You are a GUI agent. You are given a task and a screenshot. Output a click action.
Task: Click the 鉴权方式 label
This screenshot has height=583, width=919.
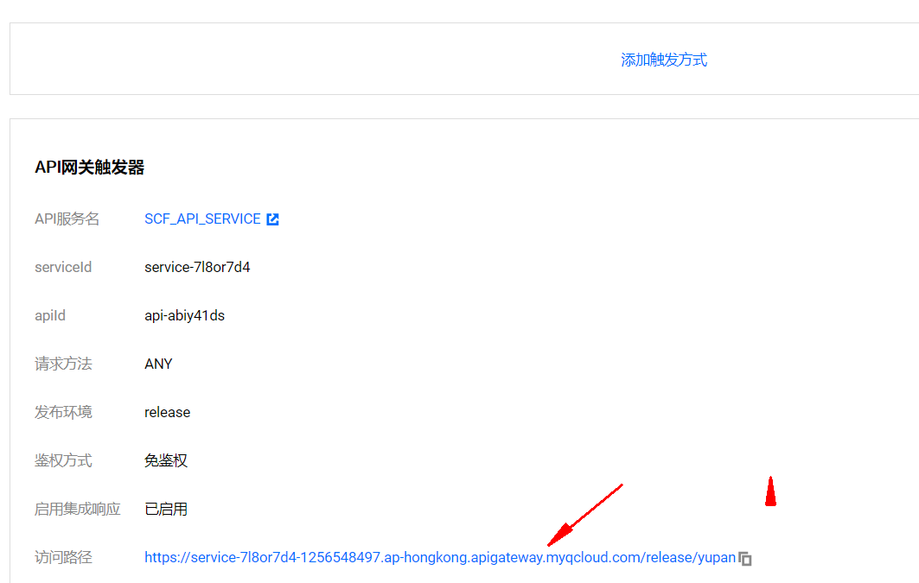(x=63, y=461)
